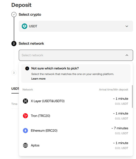
Task: Choose X Layer (USDT&USDT0) network
Action: tap(76, 101)
